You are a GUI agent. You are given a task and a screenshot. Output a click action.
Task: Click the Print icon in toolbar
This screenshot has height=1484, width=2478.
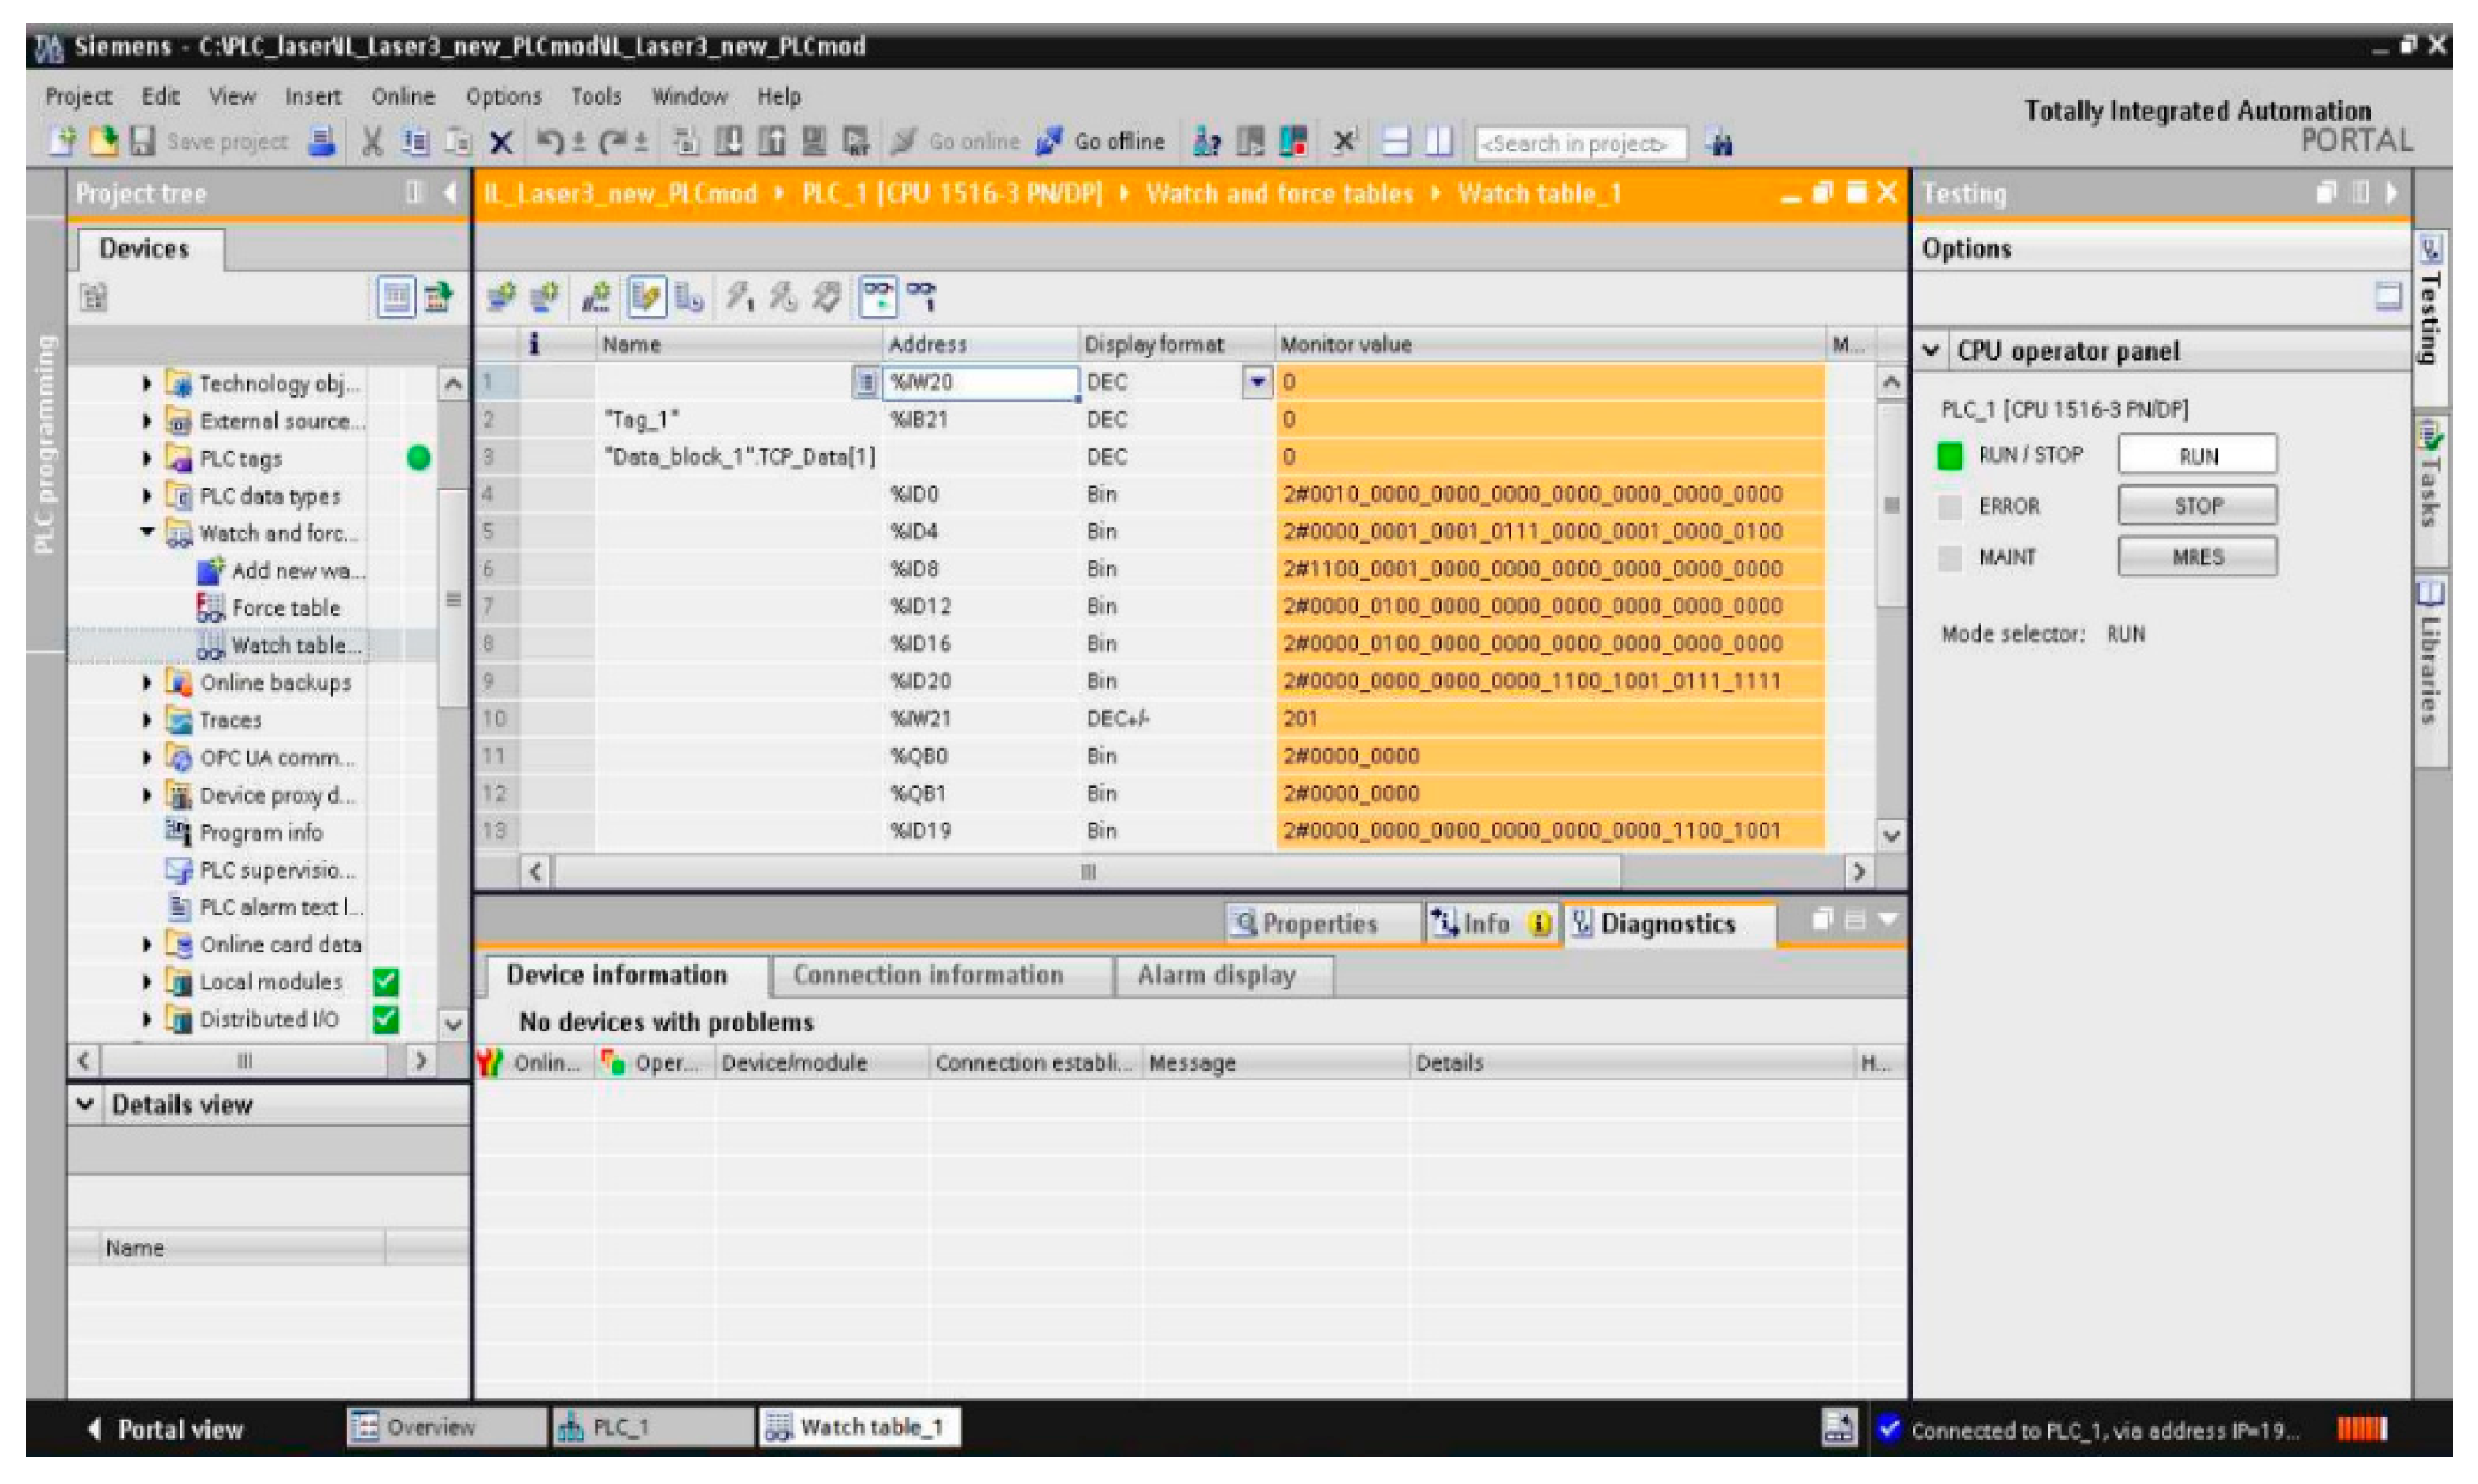click(x=321, y=142)
